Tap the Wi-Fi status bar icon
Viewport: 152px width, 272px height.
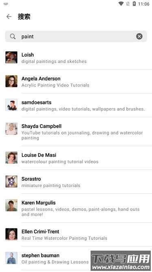[121, 4]
